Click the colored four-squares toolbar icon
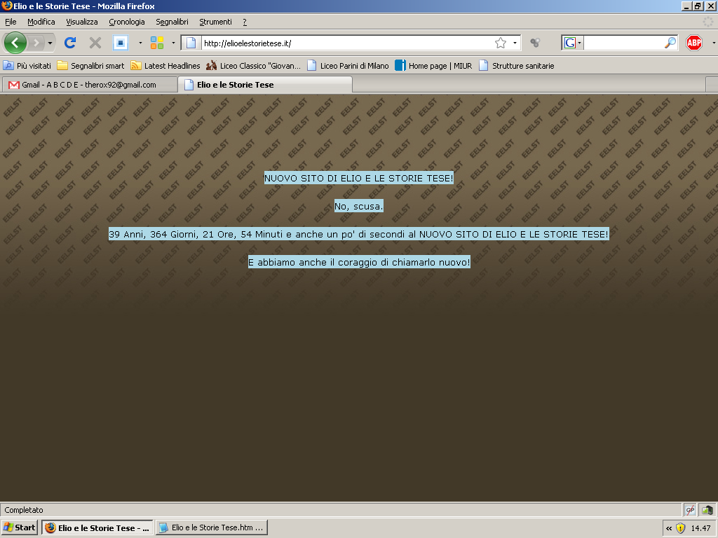 click(x=157, y=43)
